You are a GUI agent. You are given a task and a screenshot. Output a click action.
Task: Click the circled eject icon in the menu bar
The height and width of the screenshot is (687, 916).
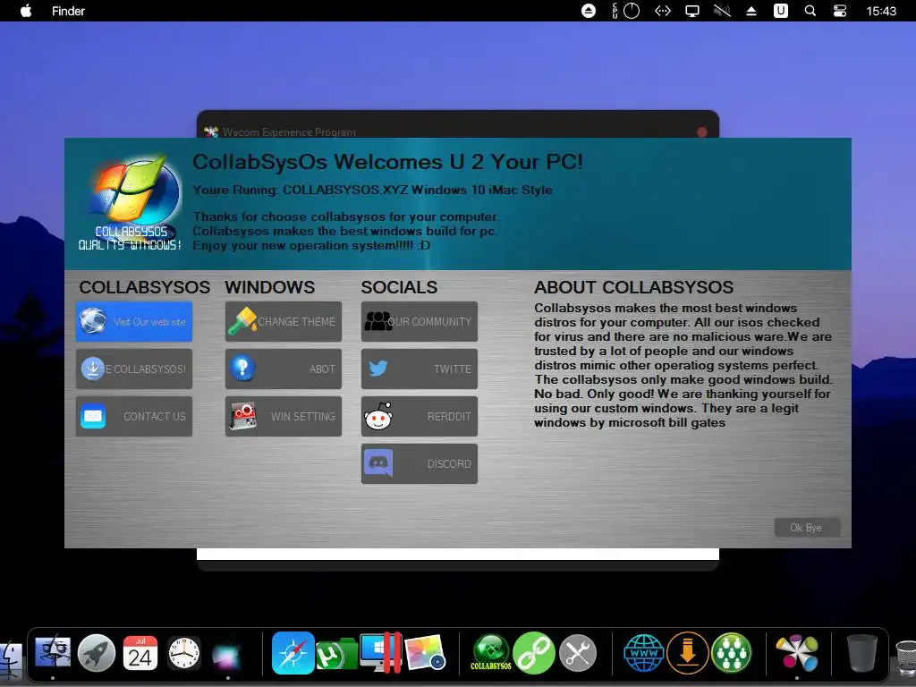point(589,11)
